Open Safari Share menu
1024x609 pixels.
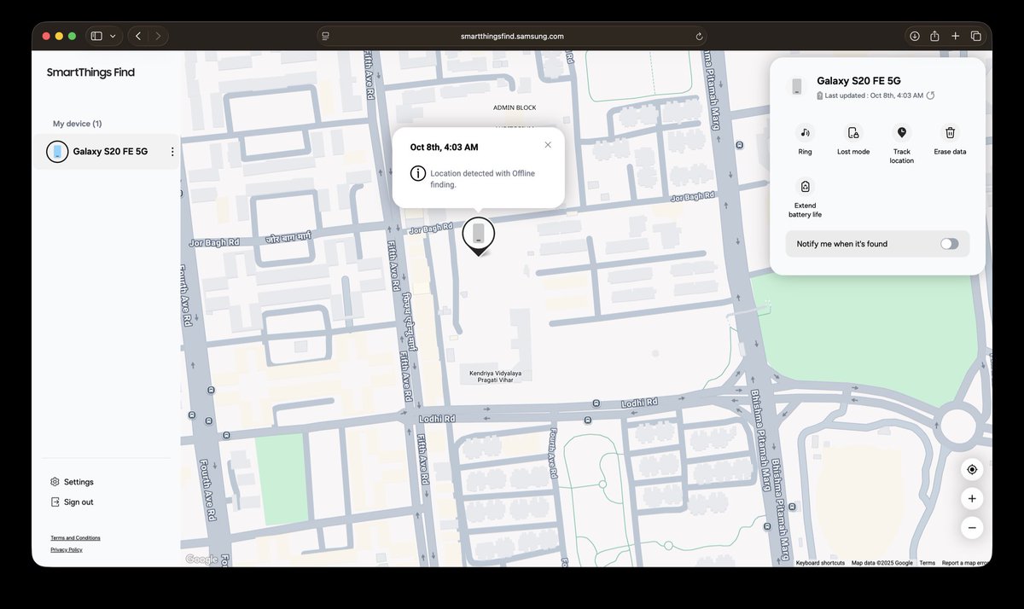(934, 36)
